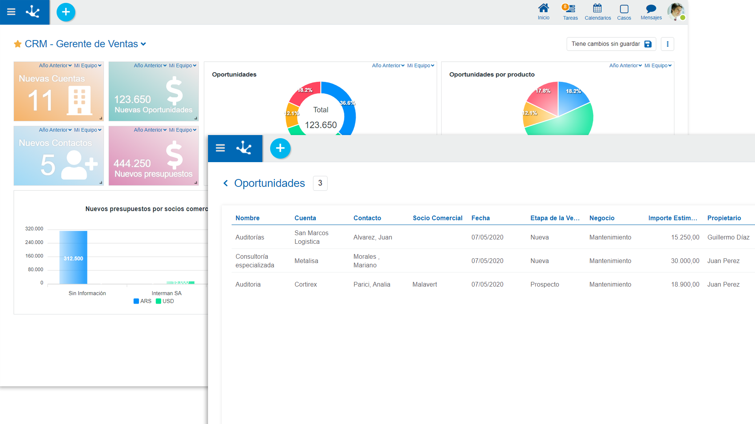Screen dimensions: 755x424
Task: Open Tareas with notification badge
Action: tap(570, 12)
